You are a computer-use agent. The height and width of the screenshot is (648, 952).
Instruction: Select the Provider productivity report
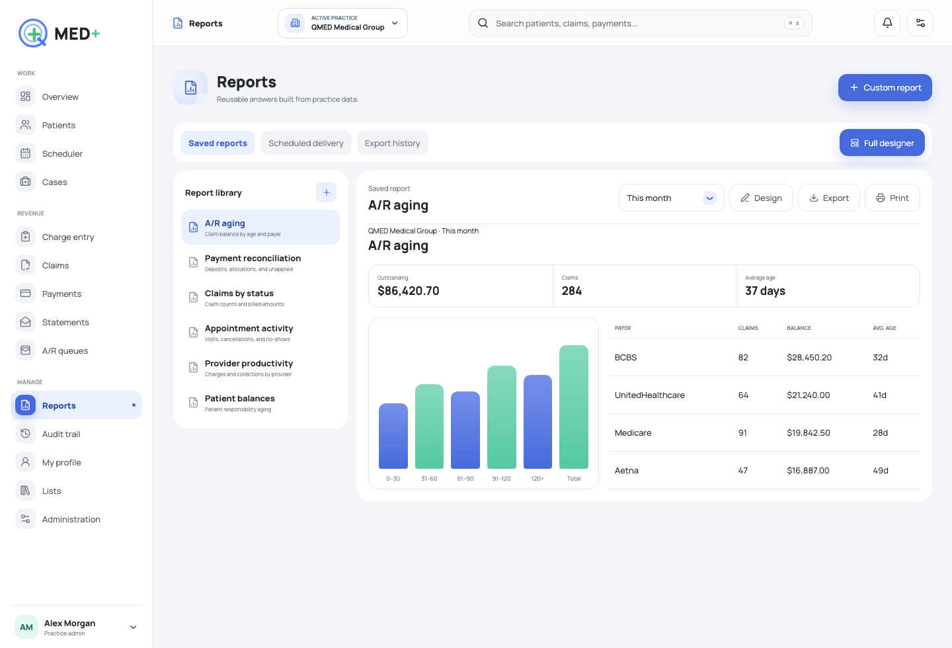[260, 368]
